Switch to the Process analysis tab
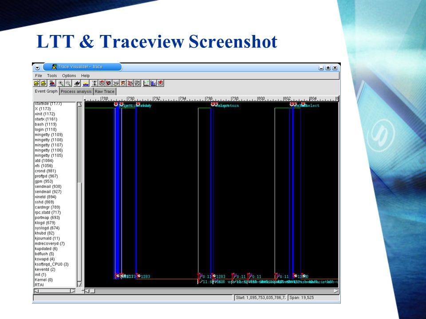 point(76,91)
